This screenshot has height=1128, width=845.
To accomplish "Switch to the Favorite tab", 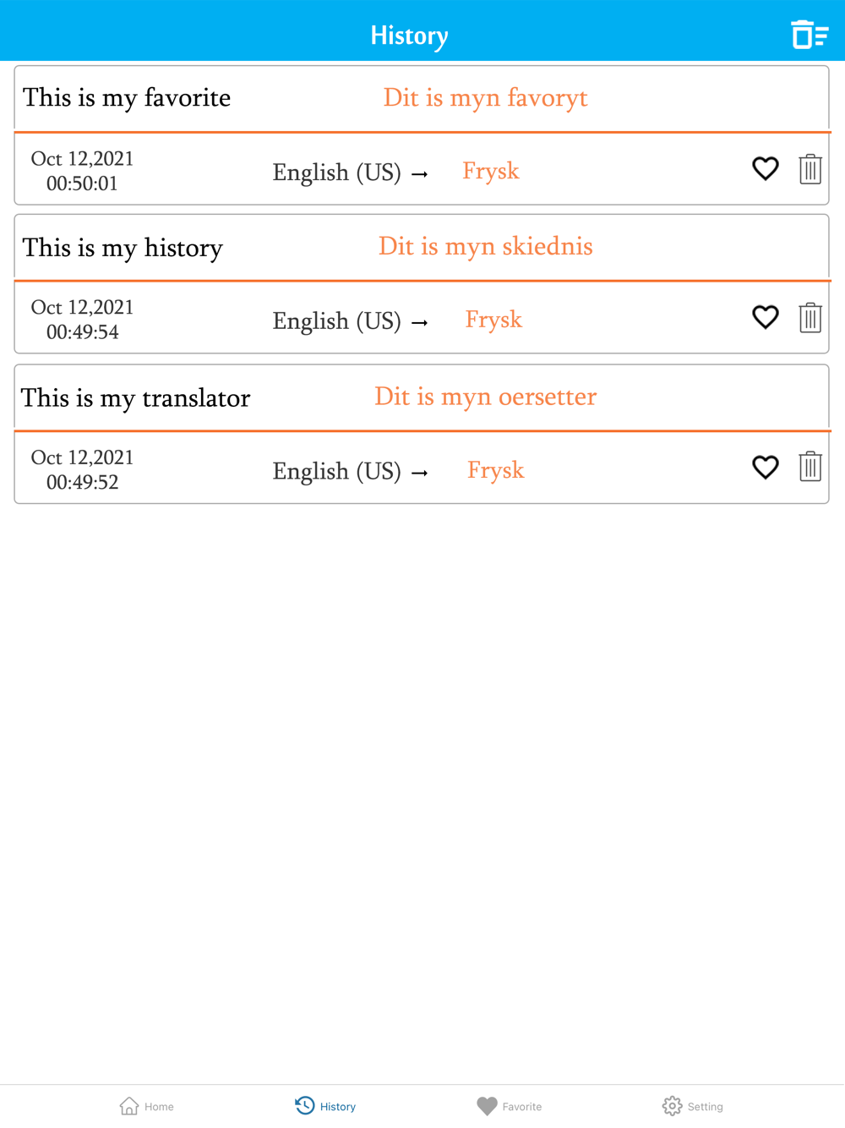I will pyautogui.click(x=510, y=1106).
